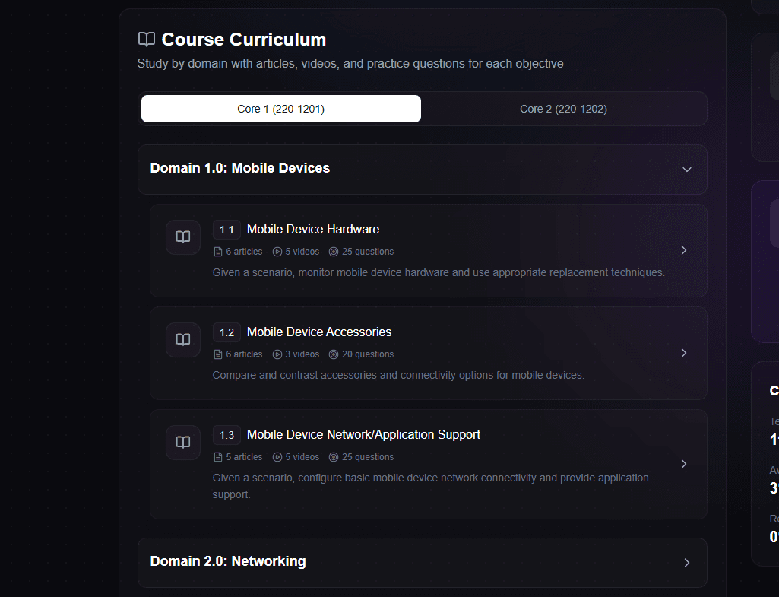Click the video play icon next to 5 videos under 1.1

278,251
